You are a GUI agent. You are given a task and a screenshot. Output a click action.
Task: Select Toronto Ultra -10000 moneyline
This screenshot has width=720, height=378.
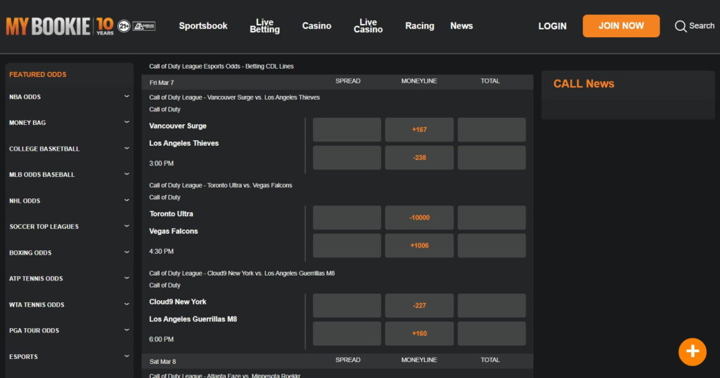(x=419, y=217)
